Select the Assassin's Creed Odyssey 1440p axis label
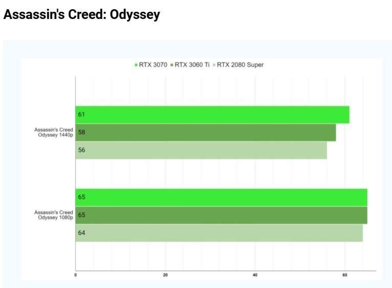This screenshot has height=288, width=392. (x=54, y=132)
